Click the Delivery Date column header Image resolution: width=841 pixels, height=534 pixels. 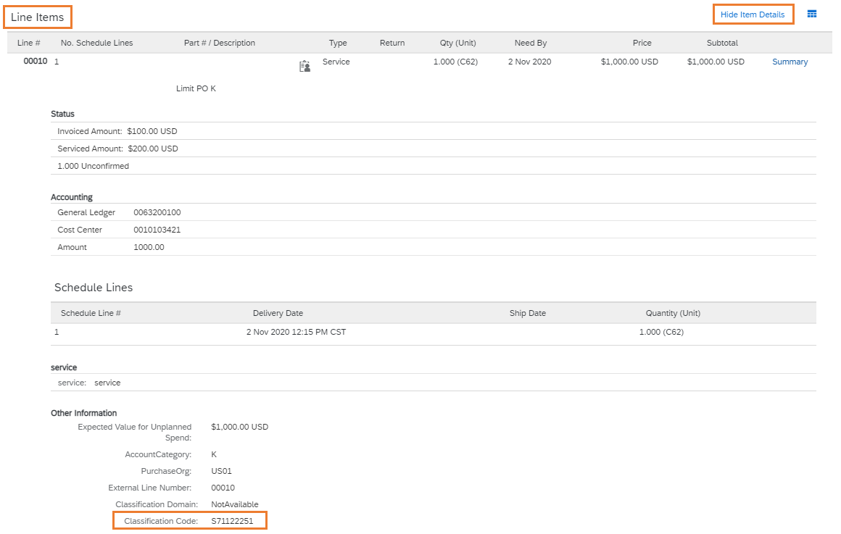(x=278, y=313)
